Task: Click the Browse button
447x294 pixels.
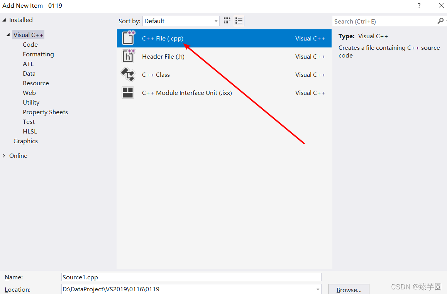Action: pyautogui.click(x=349, y=289)
